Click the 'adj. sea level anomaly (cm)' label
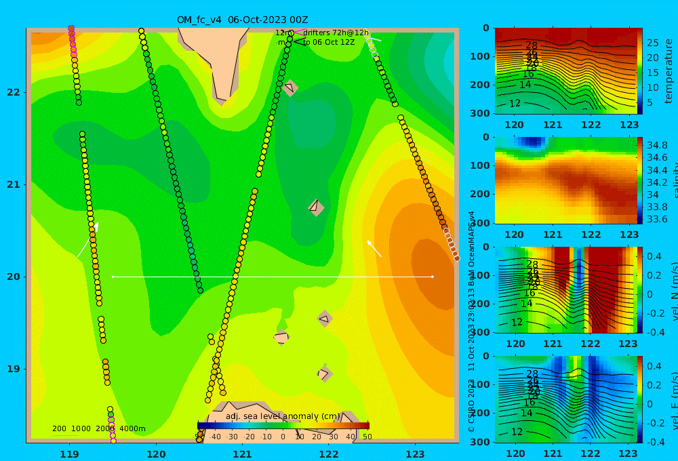This screenshot has height=461, width=678. point(283,416)
